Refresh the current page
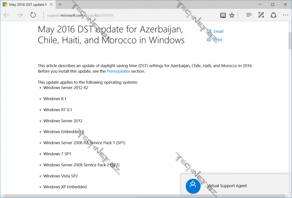Screen dimensions: 292x198 point(33,15)
